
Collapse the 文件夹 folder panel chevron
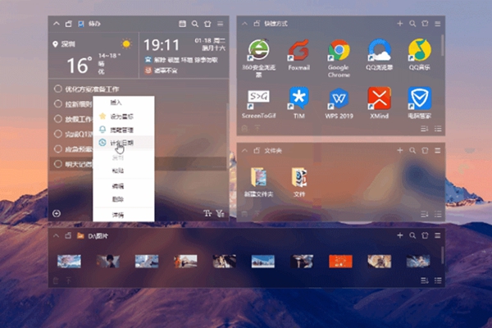[244, 151]
